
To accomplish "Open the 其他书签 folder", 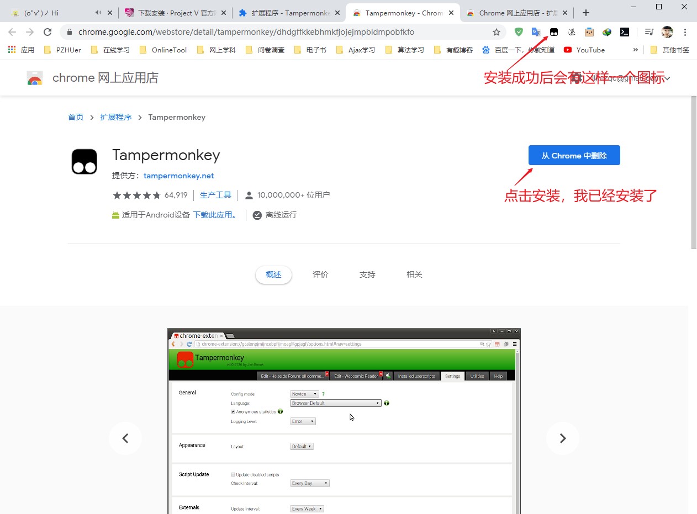I will 669,50.
